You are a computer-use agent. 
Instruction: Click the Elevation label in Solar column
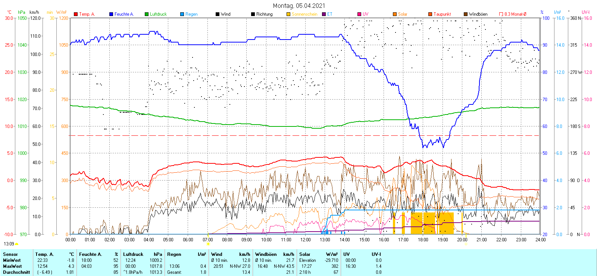307,260
